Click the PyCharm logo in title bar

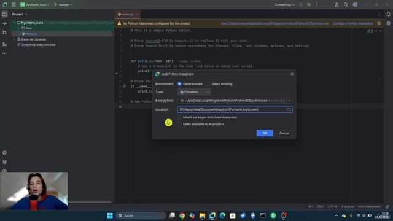pos(4,5)
